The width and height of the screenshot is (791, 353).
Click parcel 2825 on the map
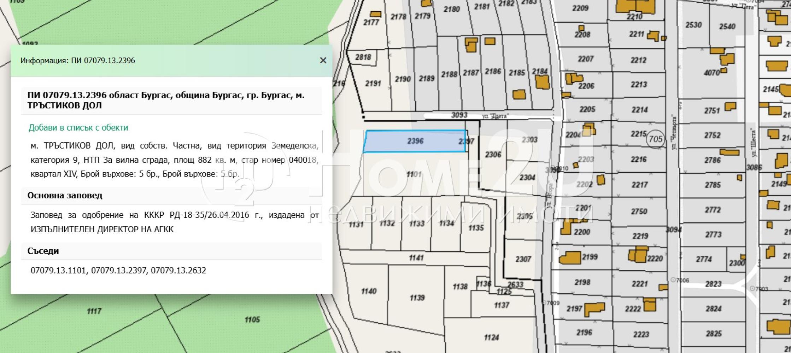[714, 334]
